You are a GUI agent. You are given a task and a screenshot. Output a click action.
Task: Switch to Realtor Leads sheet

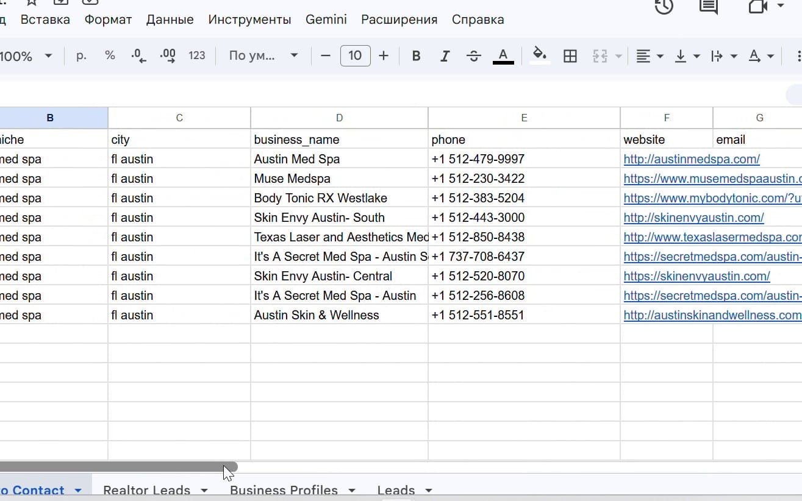coord(146,490)
